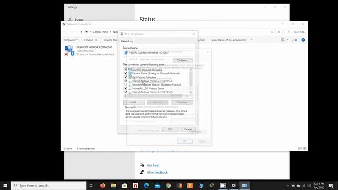Go back in the Network Connections window
The height and width of the screenshot is (190, 338).
(x=65, y=32)
